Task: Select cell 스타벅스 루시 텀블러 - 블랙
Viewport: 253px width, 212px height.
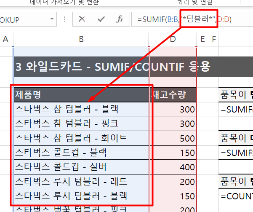Action: click(81, 196)
